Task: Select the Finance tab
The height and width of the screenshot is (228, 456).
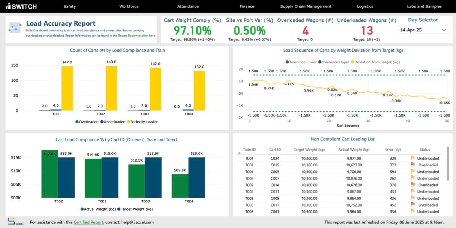Action: click(x=247, y=6)
